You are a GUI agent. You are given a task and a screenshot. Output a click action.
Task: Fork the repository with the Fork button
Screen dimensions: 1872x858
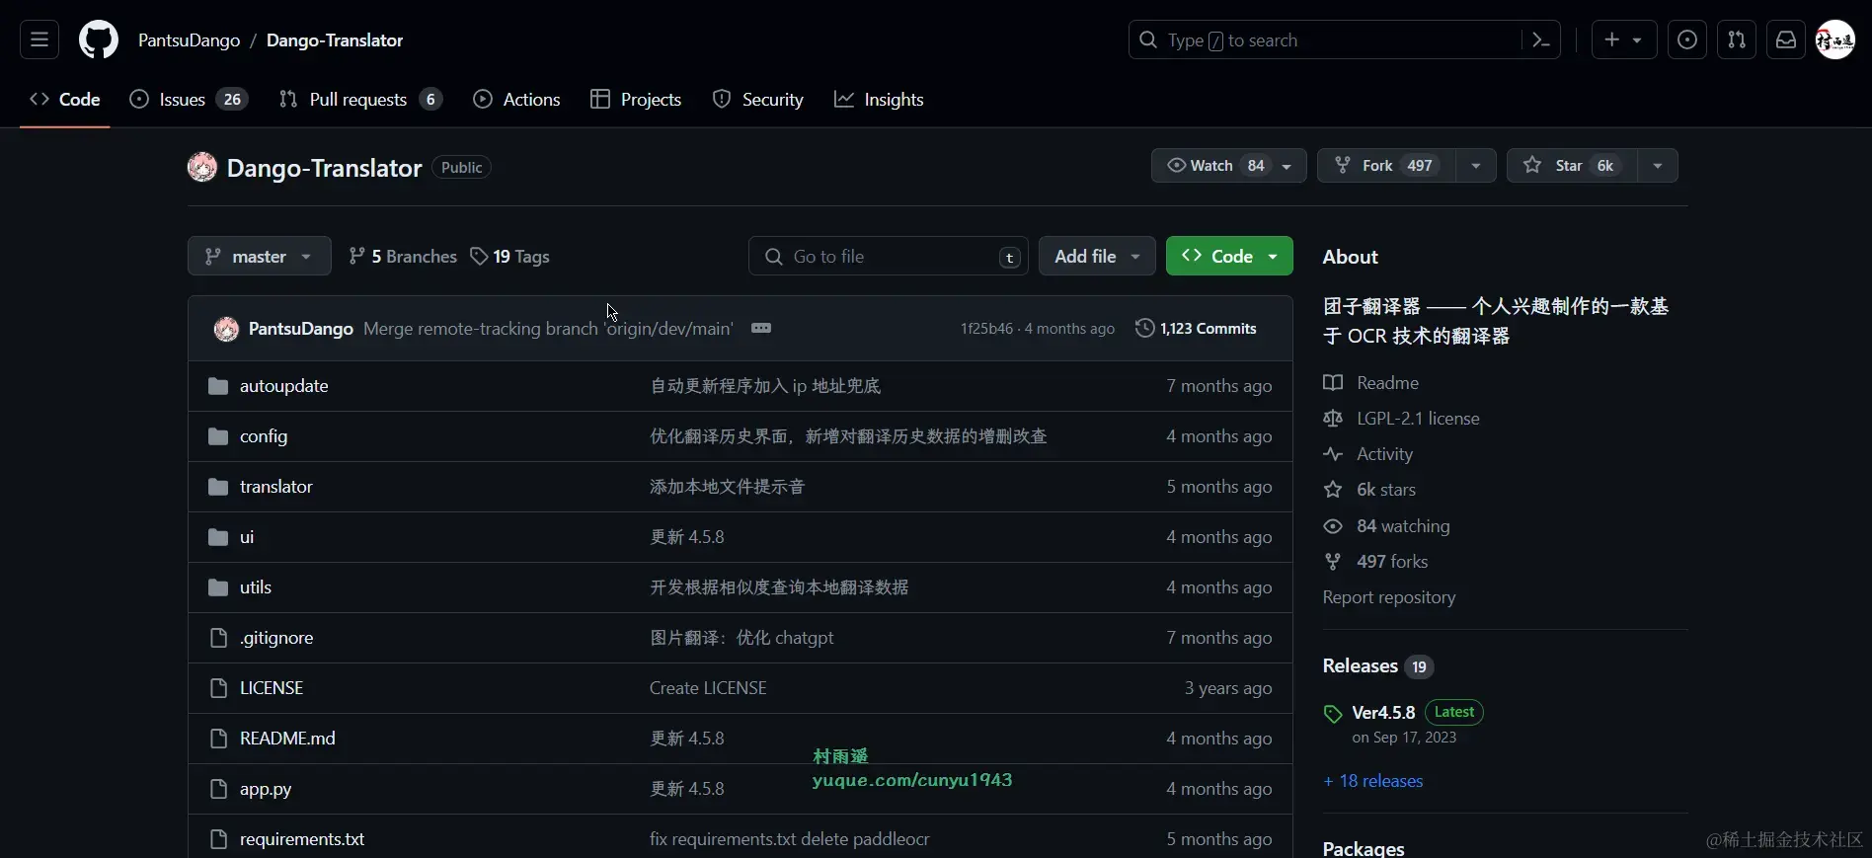[1386, 166]
